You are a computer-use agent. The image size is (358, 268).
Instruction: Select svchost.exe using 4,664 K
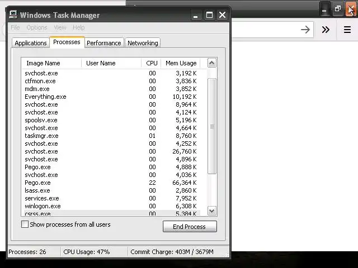coord(111,128)
